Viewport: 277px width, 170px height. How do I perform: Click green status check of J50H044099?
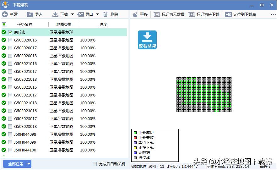4,142
